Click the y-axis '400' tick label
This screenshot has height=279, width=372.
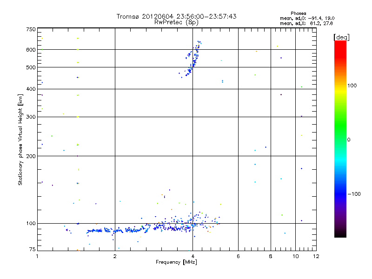coord(31,89)
